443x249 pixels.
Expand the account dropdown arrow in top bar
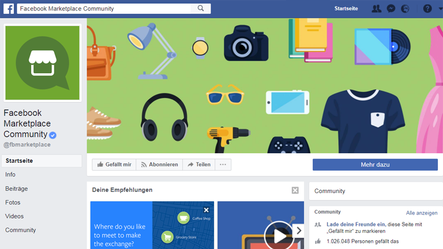click(441, 9)
